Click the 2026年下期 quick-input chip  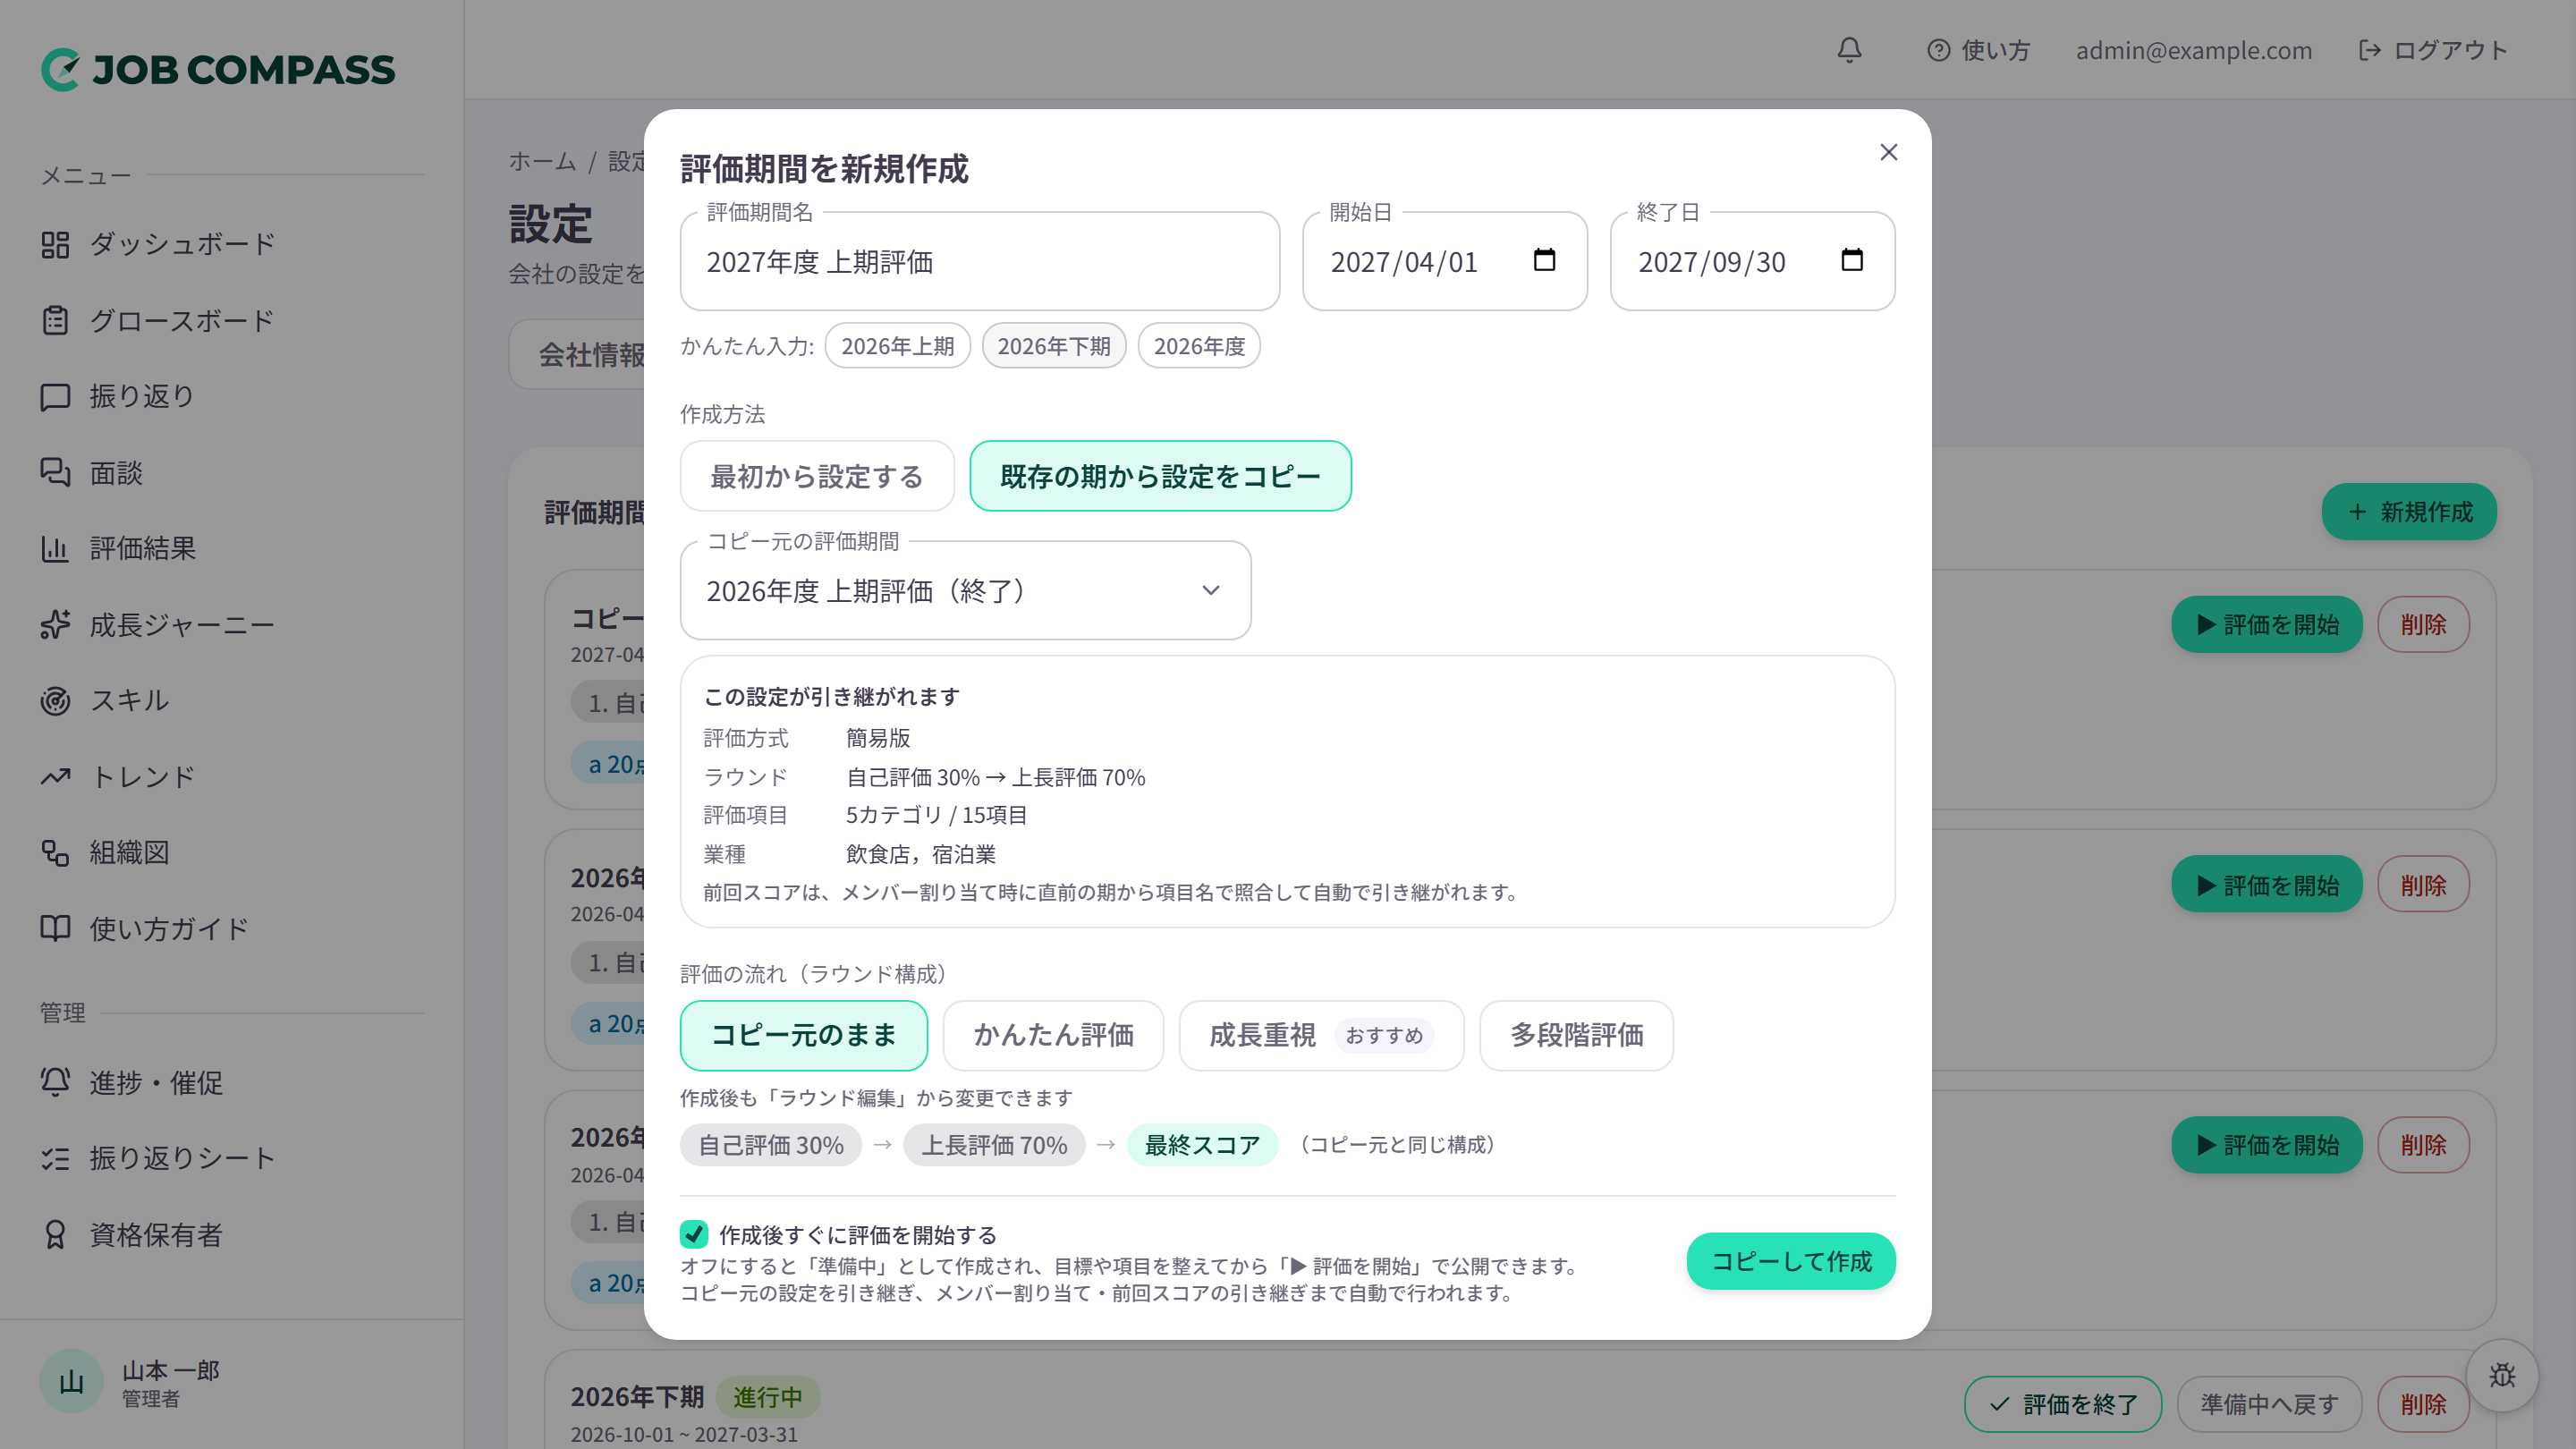click(x=1053, y=346)
